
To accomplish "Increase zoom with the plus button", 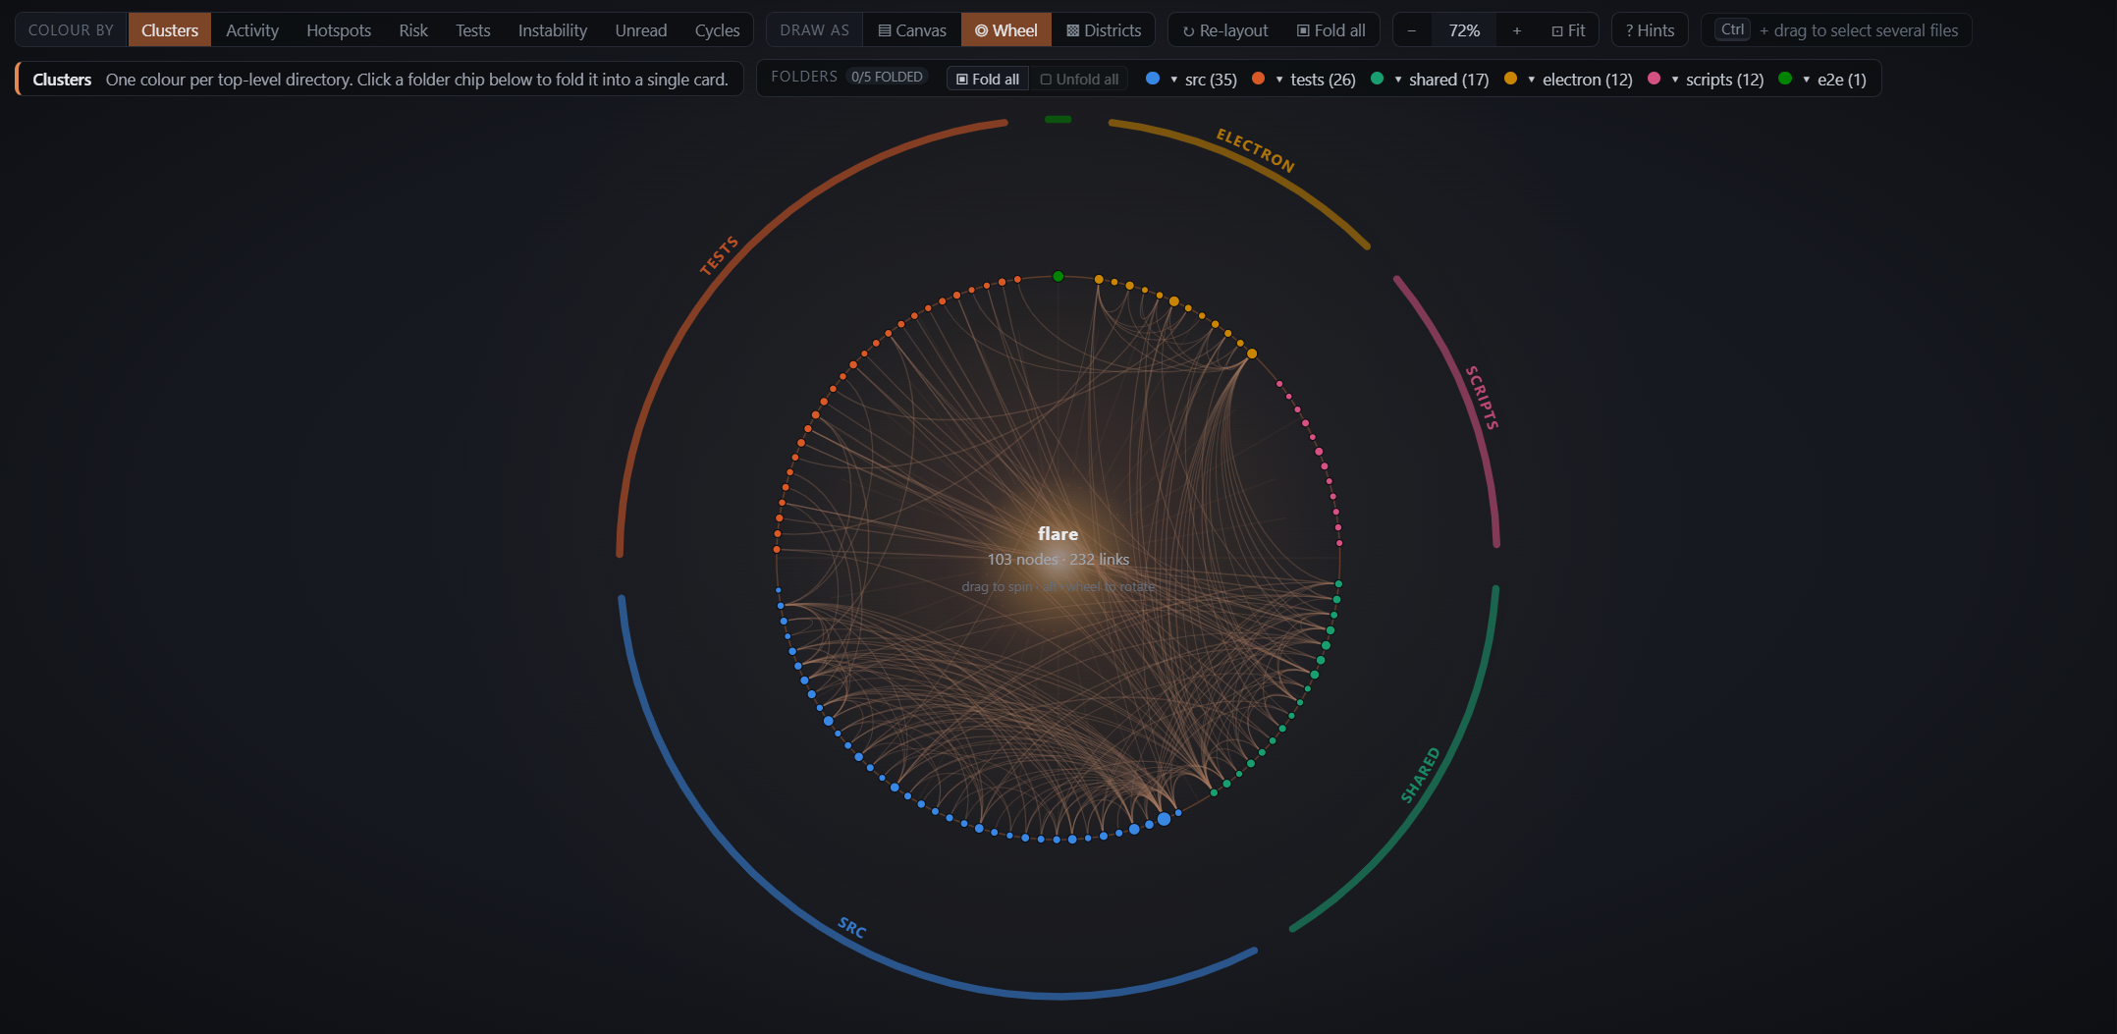I will click(x=1517, y=30).
